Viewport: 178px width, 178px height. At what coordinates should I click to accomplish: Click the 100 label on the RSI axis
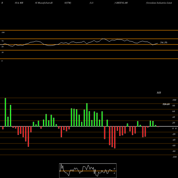3,32
